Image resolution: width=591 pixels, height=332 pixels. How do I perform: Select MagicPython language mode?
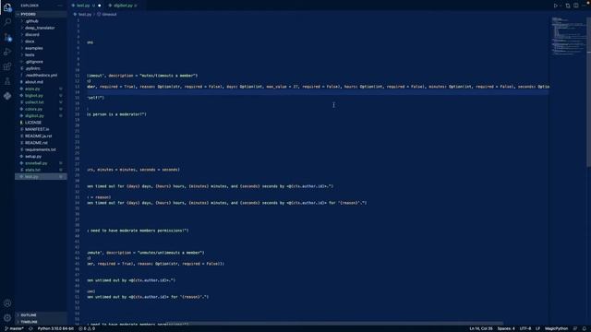556,328
